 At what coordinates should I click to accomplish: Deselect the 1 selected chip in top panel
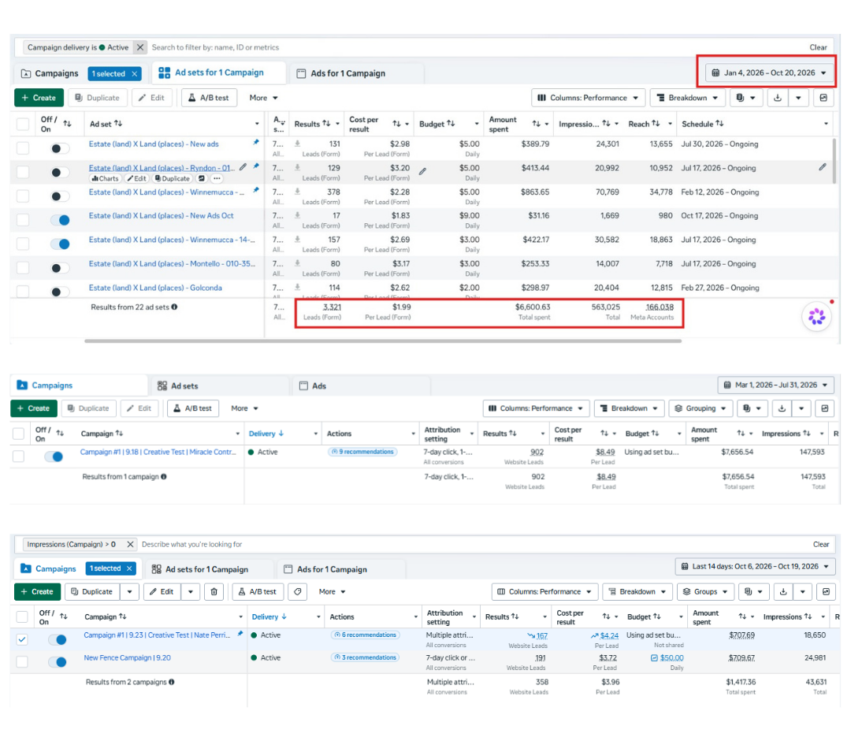pos(134,74)
